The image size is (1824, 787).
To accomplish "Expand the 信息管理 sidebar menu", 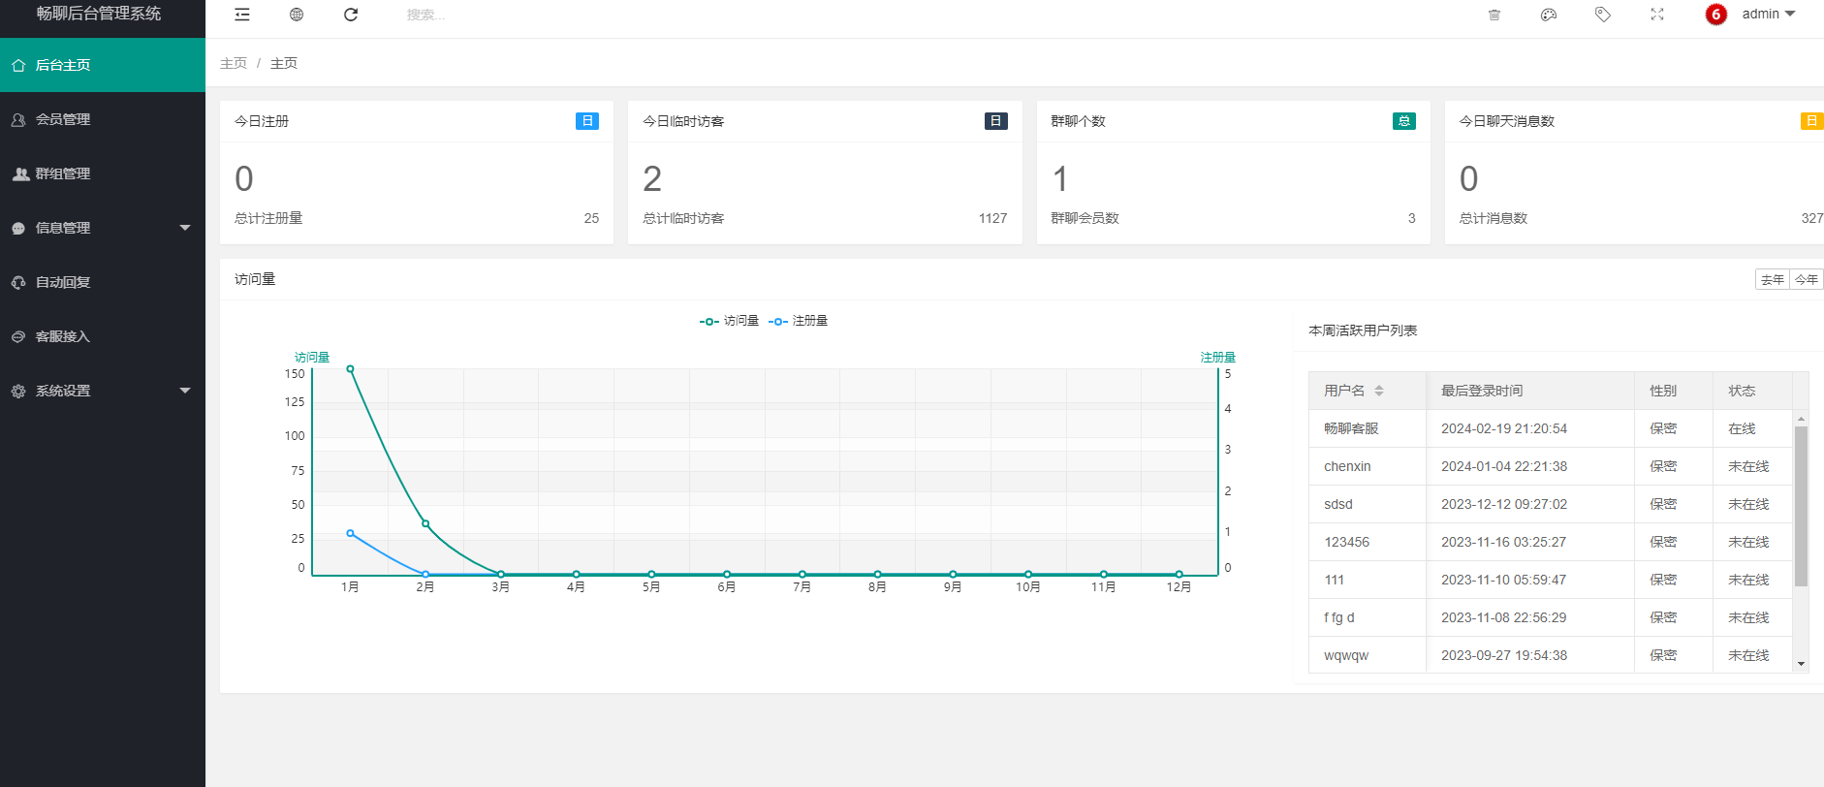I will [103, 228].
